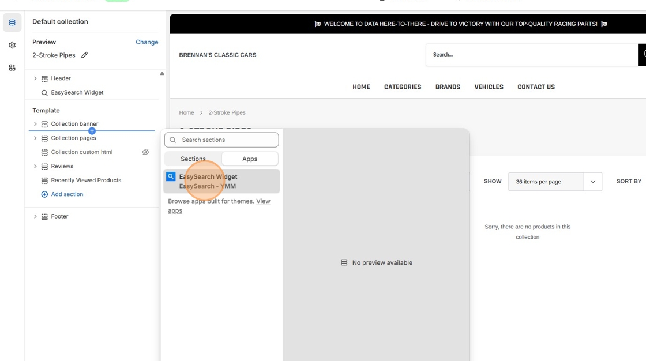
Task: Click the Collection banner section icon
Action: click(x=44, y=124)
